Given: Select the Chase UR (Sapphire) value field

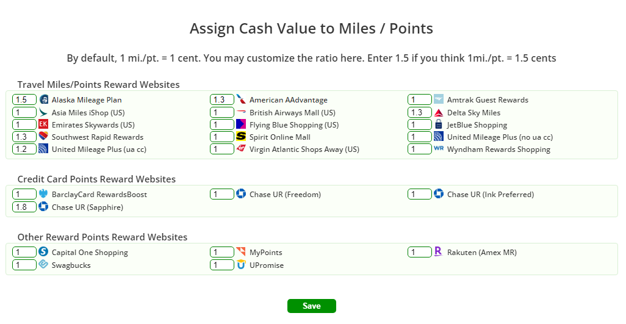Looking at the screenshot, I should tap(24, 207).
